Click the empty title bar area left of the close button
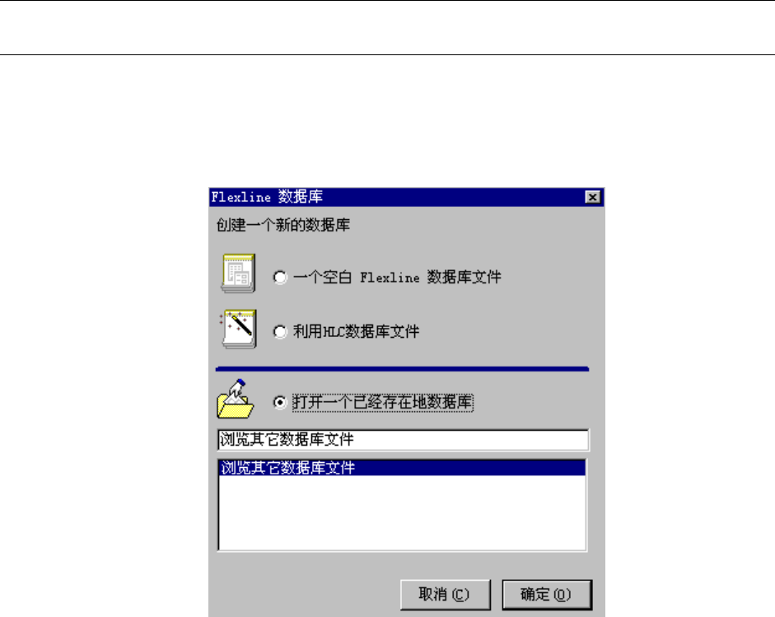This screenshot has width=775, height=617. pyautogui.click(x=454, y=197)
